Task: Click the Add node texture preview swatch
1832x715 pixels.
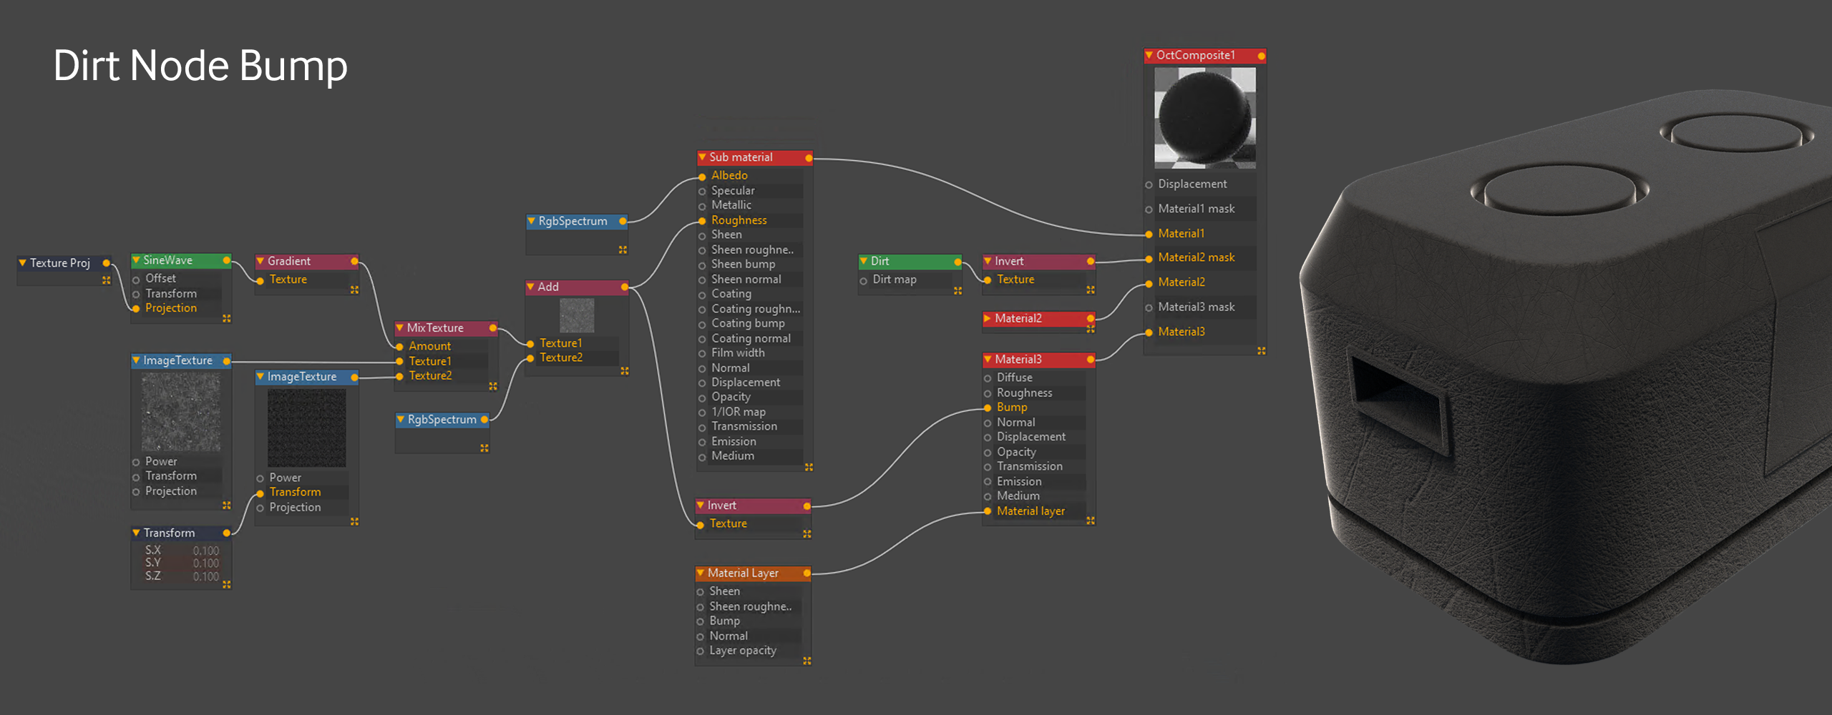Action: [x=576, y=315]
